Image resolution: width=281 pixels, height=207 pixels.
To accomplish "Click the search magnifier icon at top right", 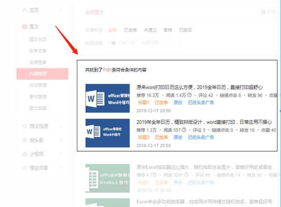I will pos(263,12).
